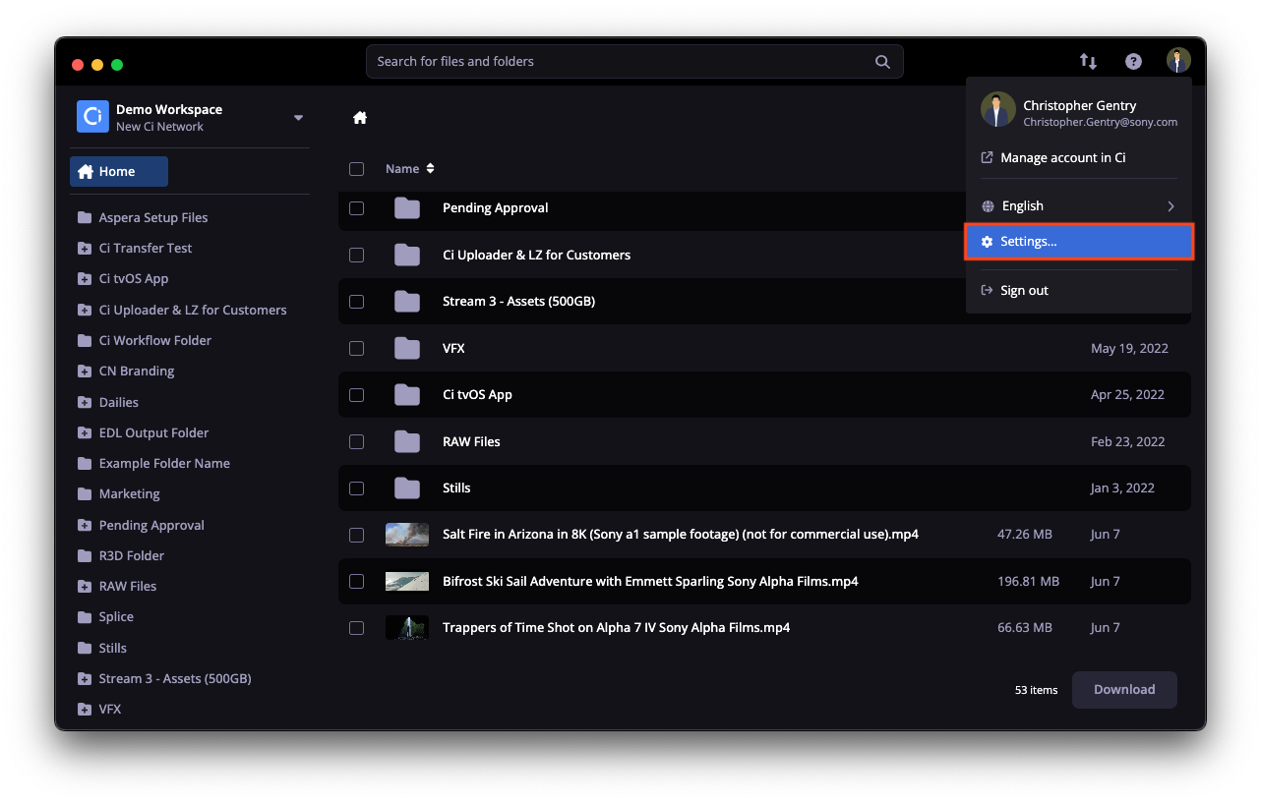Select English language menu item
The width and height of the screenshot is (1261, 803).
tap(1079, 206)
